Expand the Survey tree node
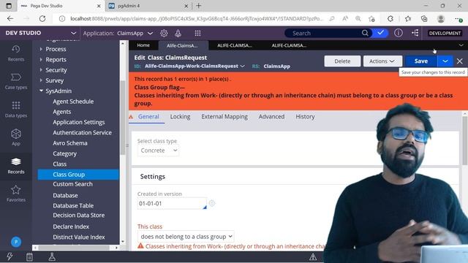The image size is (468, 263). [x=41, y=80]
